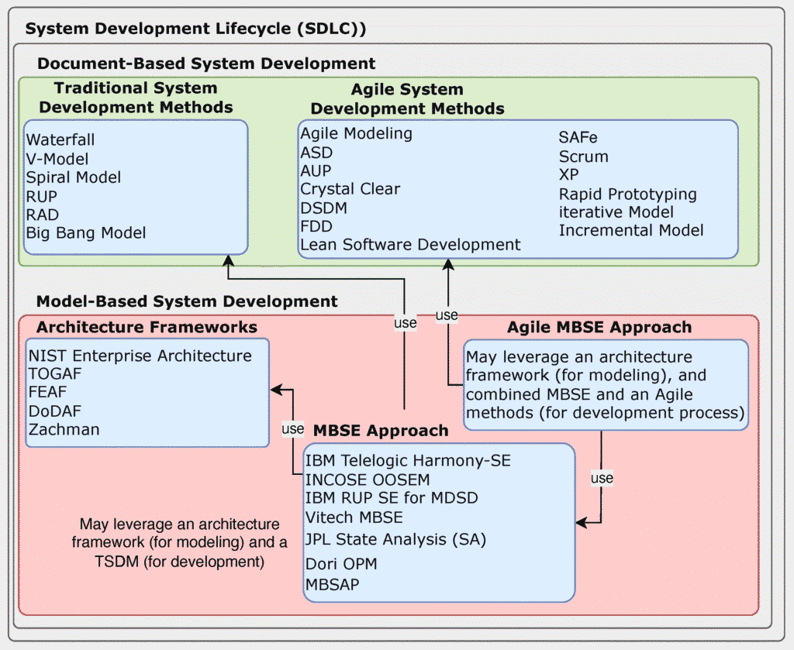Select the 'SAFe' entry
The image size is (794, 650).
point(578,138)
